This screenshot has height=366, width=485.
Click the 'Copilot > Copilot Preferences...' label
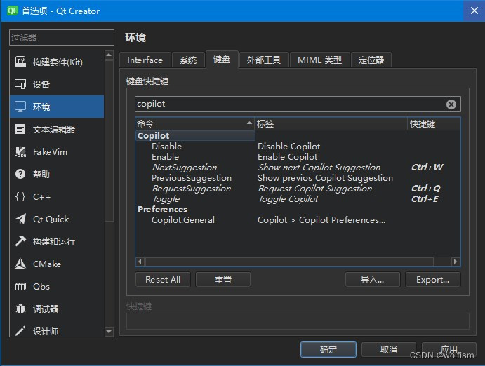click(321, 220)
